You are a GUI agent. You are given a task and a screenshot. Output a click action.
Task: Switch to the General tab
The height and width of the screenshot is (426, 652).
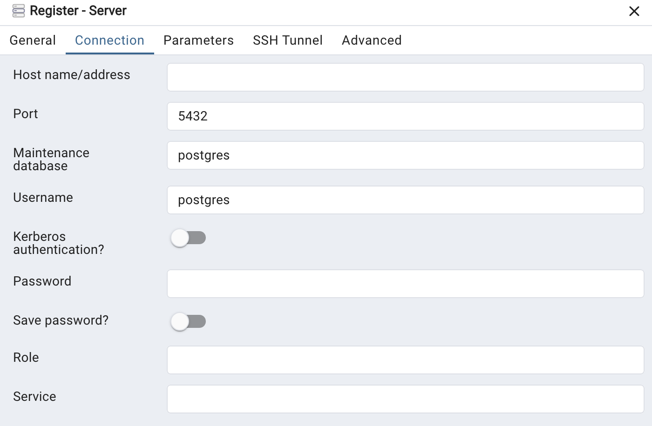point(33,40)
